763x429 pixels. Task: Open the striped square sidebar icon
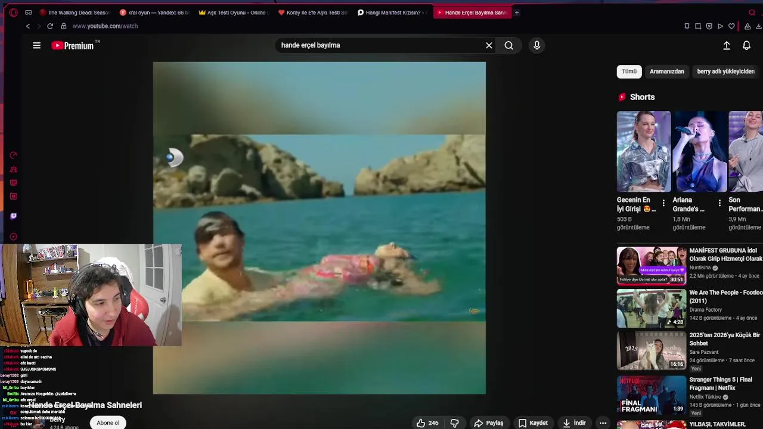tap(13, 183)
